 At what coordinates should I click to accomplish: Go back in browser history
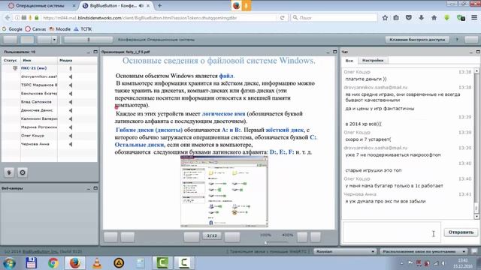pyautogui.click(x=8, y=18)
